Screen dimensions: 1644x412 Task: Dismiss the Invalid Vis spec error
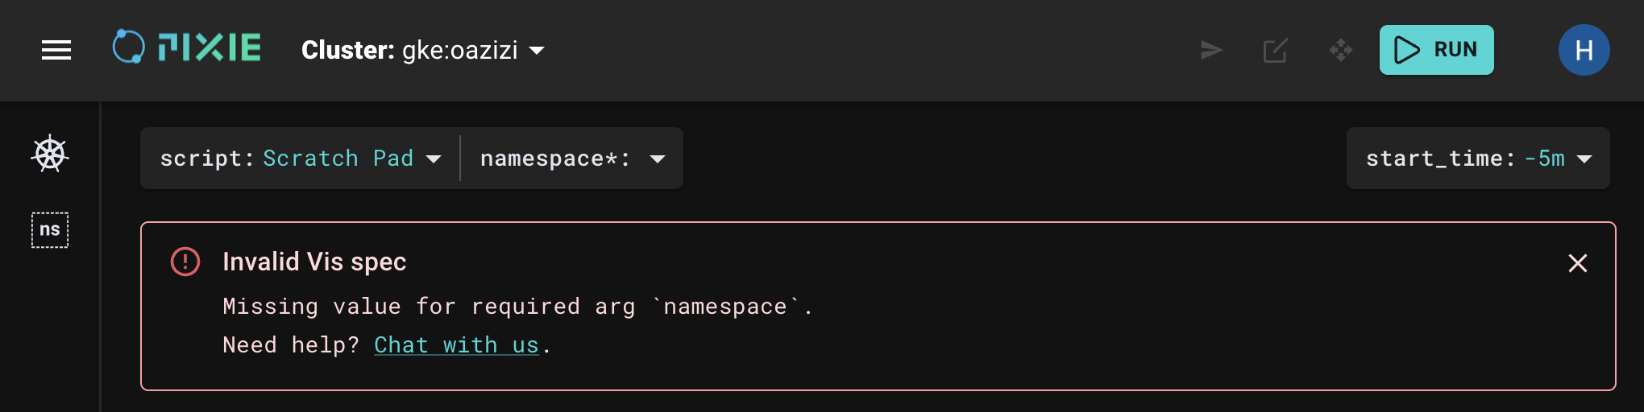click(x=1577, y=263)
